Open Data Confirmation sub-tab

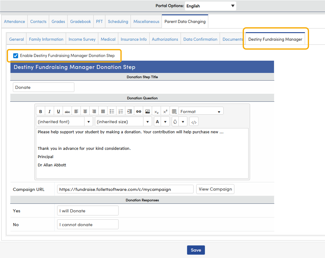point(200,39)
